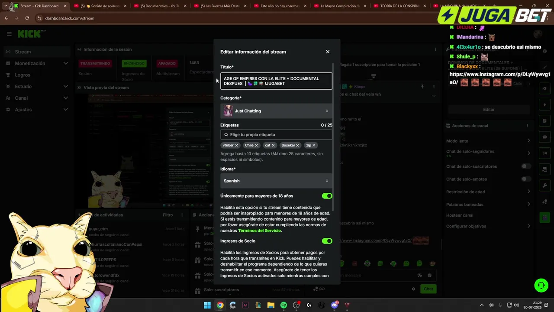Toggle Chat de solo-emotes

(x=526, y=179)
